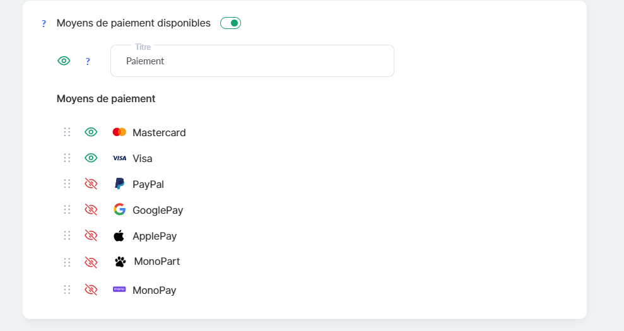
Task: Click the Titre input field containing Paiement
Action: tap(252, 61)
